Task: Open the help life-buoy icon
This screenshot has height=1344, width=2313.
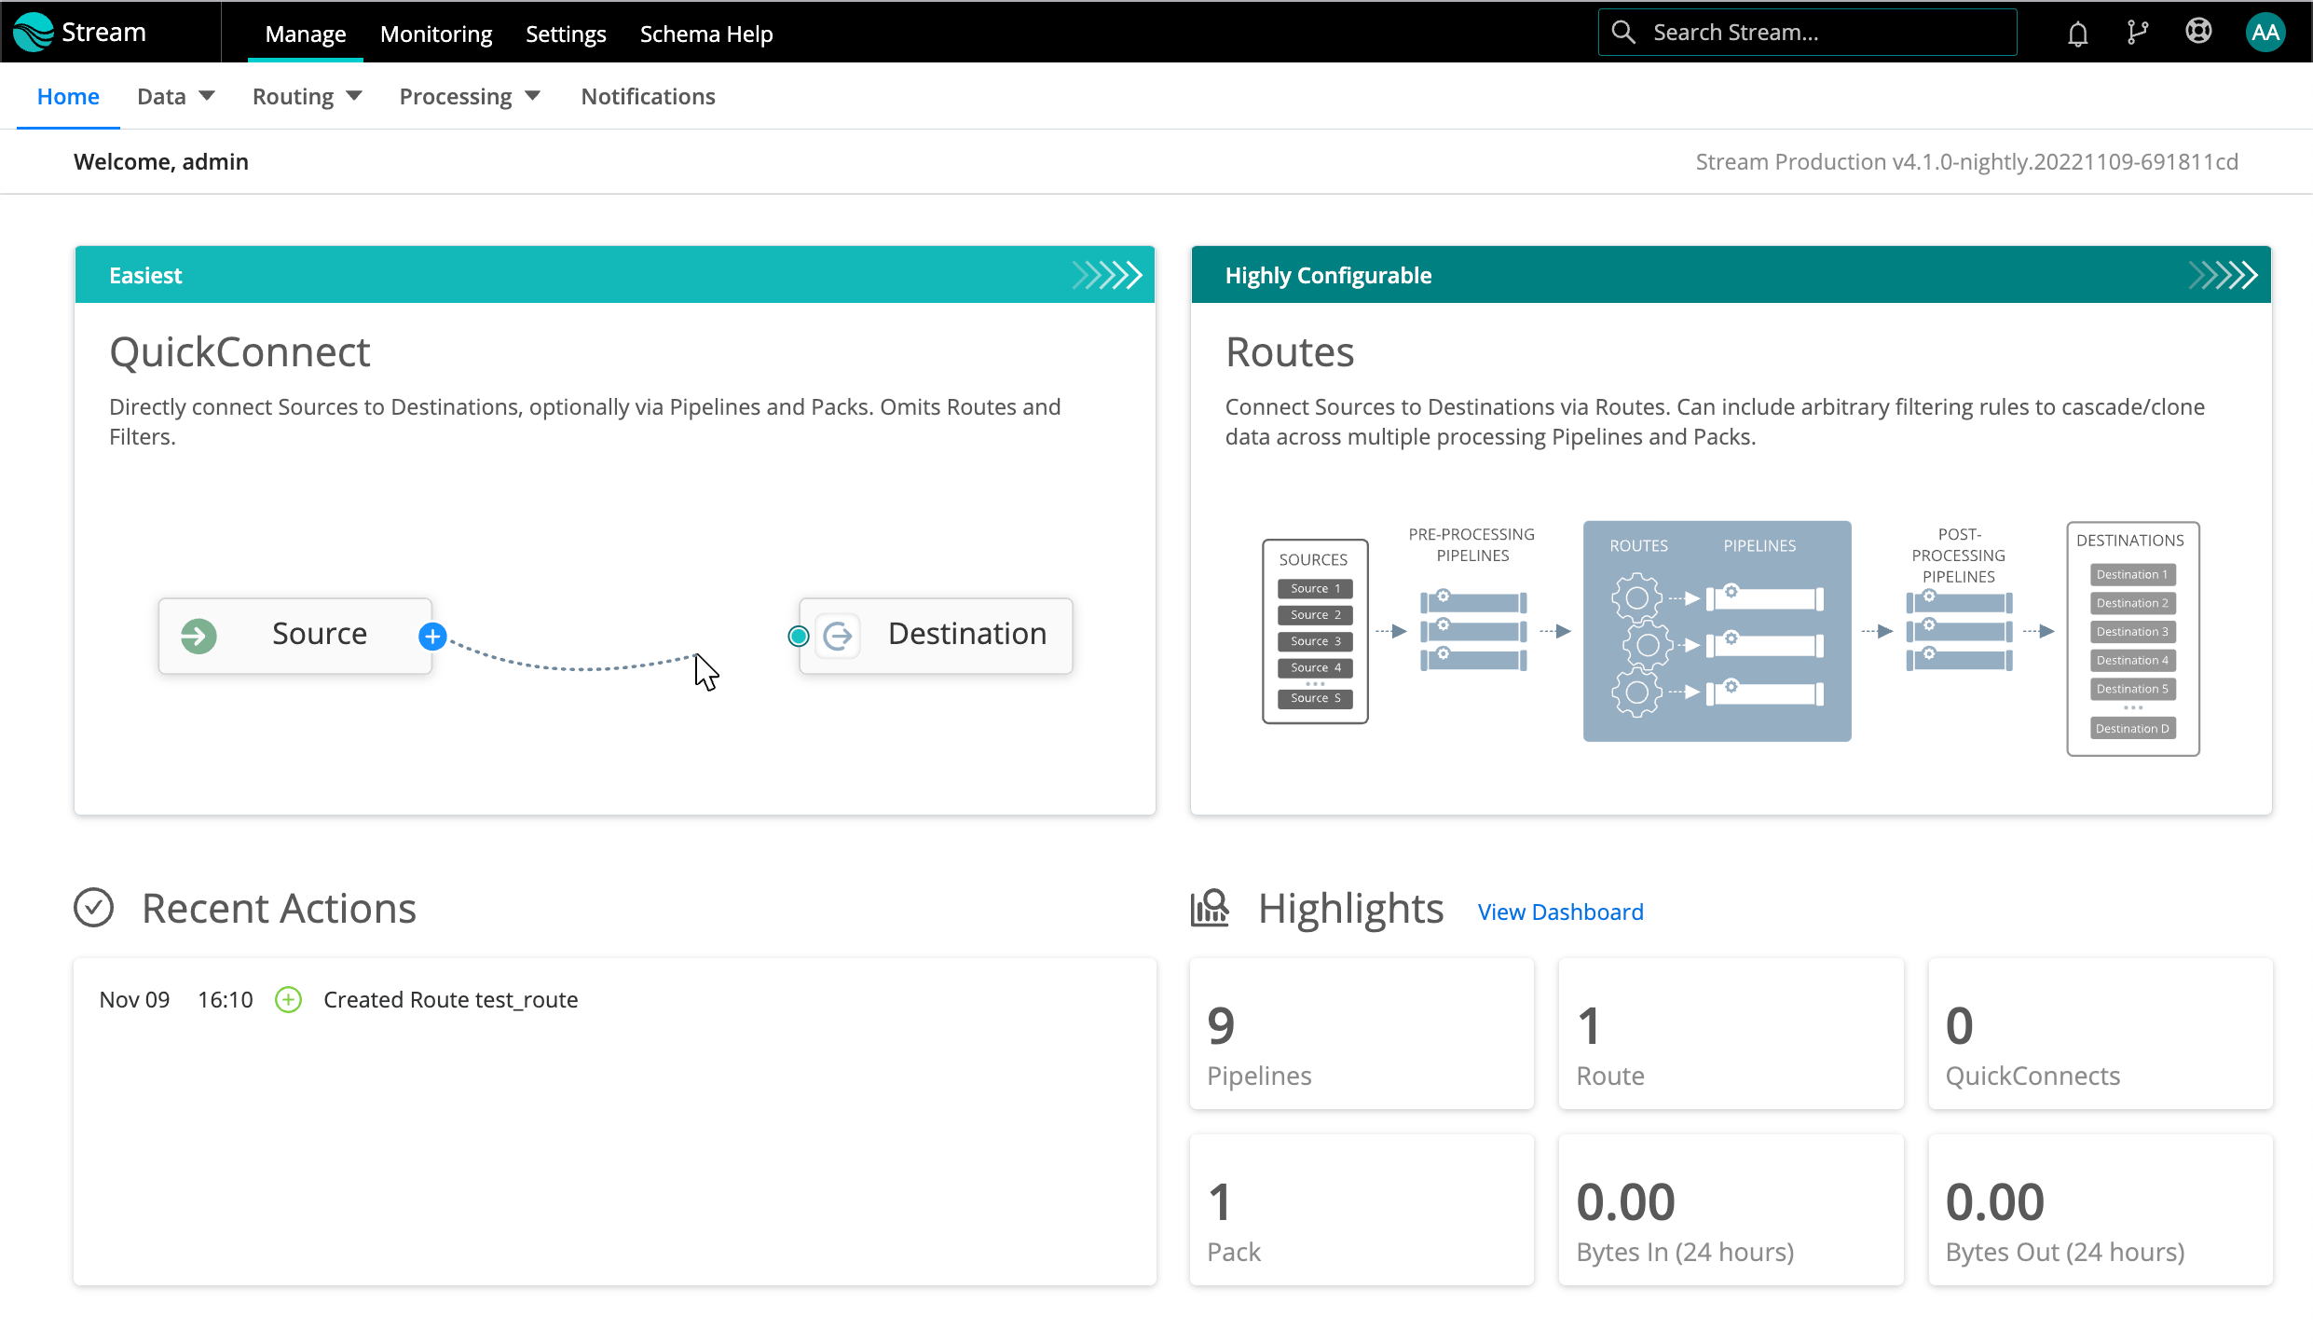Action: pyautogui.click(x=2198, y=31)
